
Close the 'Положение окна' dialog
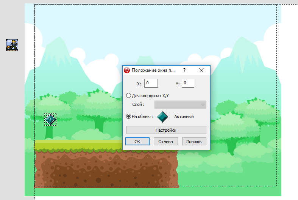pyautogui.click(x=201, y=70)
